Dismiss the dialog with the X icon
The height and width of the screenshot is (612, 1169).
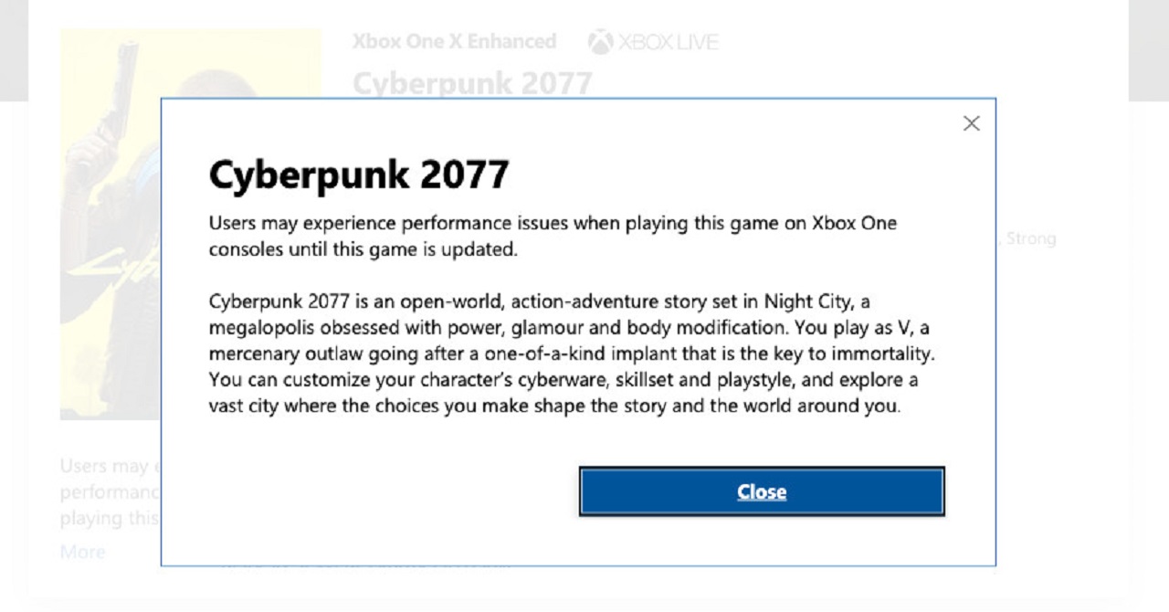[971, 123]
